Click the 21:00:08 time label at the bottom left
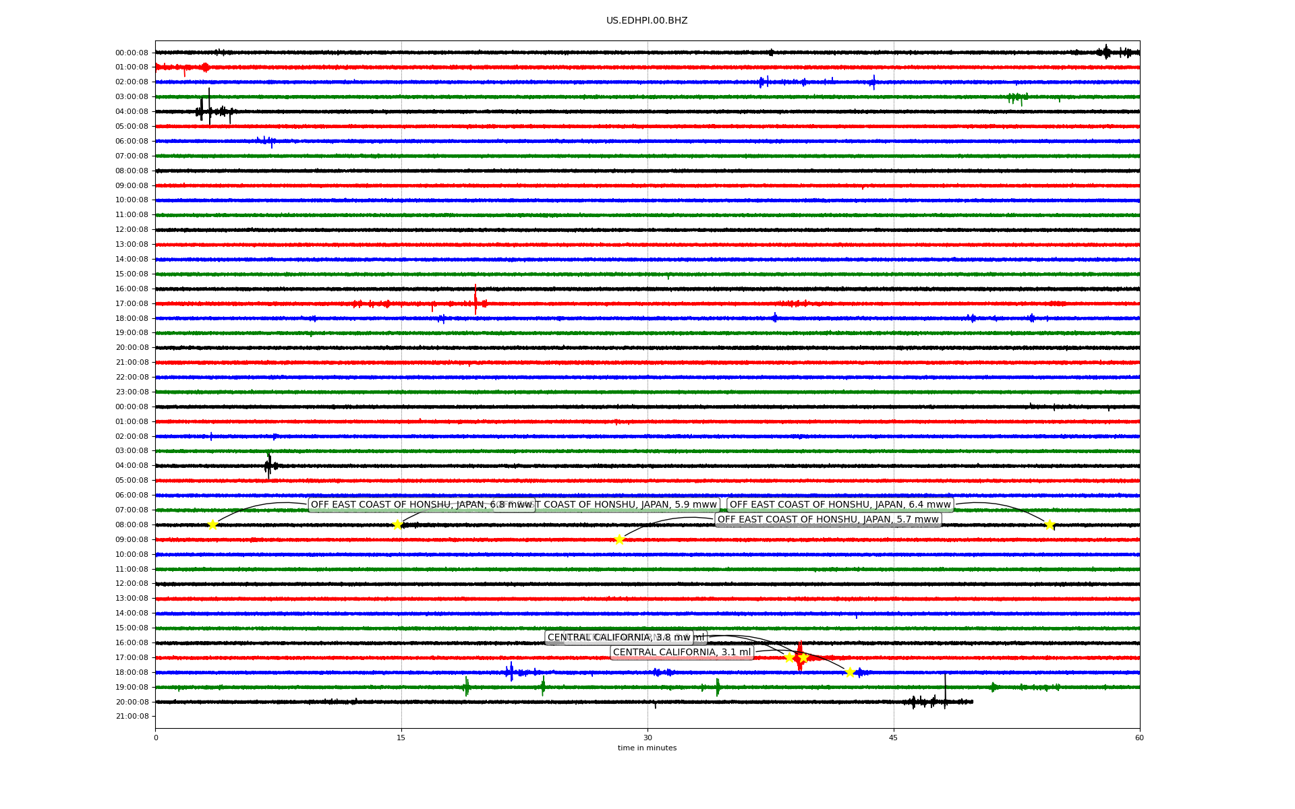This screenshot has height=809, width=1295. click(132, 717)
